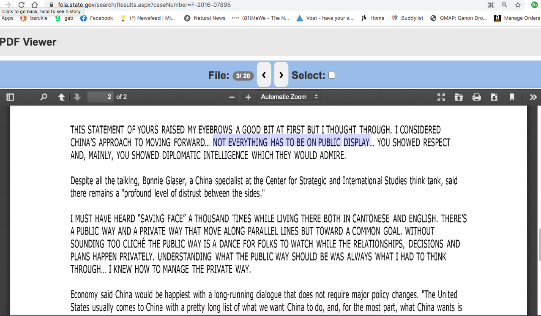Tick the Select checkbox
The width and height of the screenshot is (541, 316).
pyautogui.click(x=332, y=75)
